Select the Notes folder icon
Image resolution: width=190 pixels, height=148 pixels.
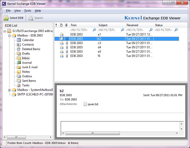click(x=19, y=72)
